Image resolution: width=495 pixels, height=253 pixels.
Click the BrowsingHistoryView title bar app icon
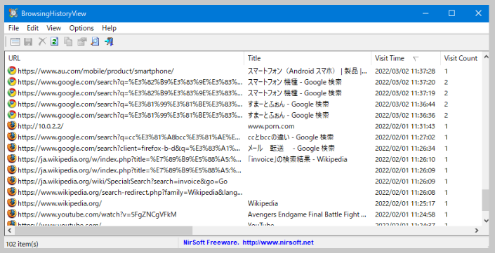(13, 13)
